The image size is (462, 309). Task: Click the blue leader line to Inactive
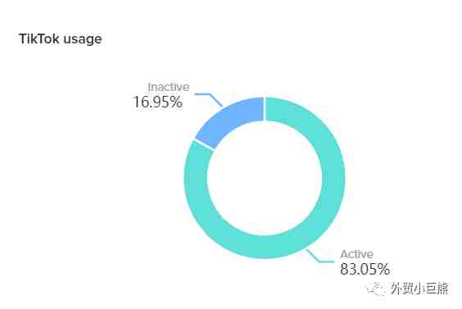(209, 100)
